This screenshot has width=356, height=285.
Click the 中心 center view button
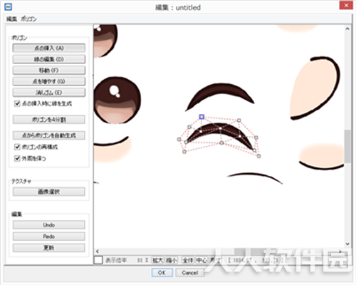tap(201, 260)
